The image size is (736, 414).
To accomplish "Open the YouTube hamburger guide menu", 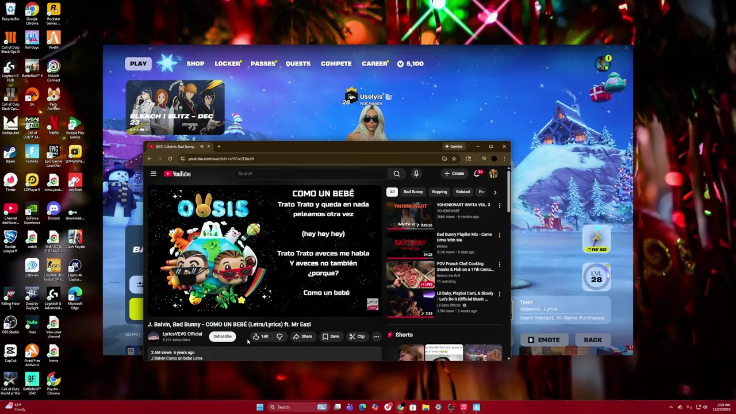I will point(154,174).
